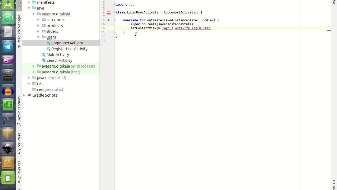Expand the folded import block

tap(114, 4)
